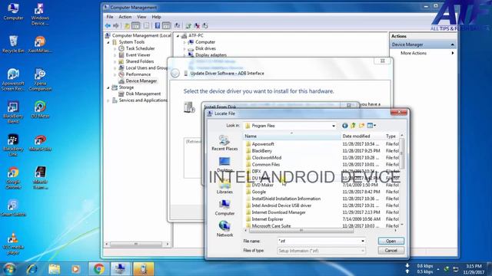Select Performance in the tree
This screenshot has height=276, width=492.
pos(138,74)
